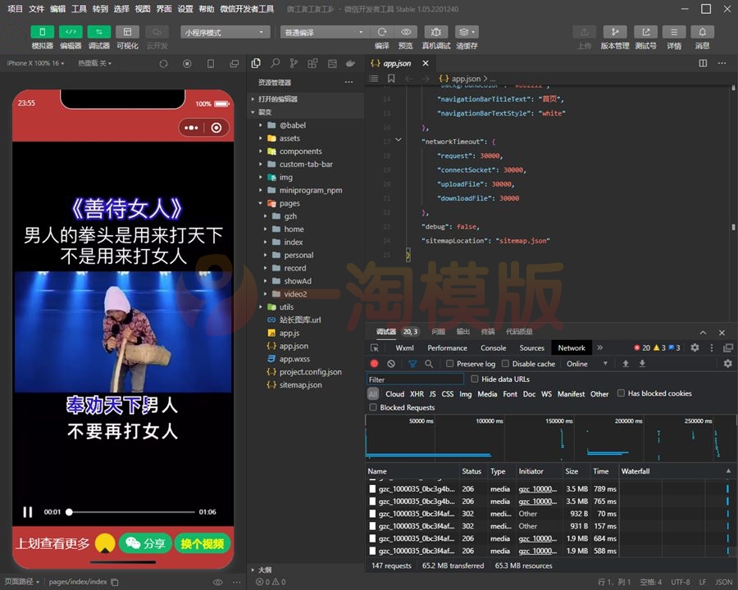Viewport: 738px width, 590px height.
Task: Click the bookmark icon in editor breadcrumb
Action: [391, 79]
